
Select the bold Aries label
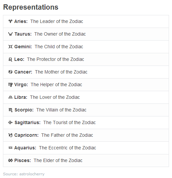coord(21,21)
